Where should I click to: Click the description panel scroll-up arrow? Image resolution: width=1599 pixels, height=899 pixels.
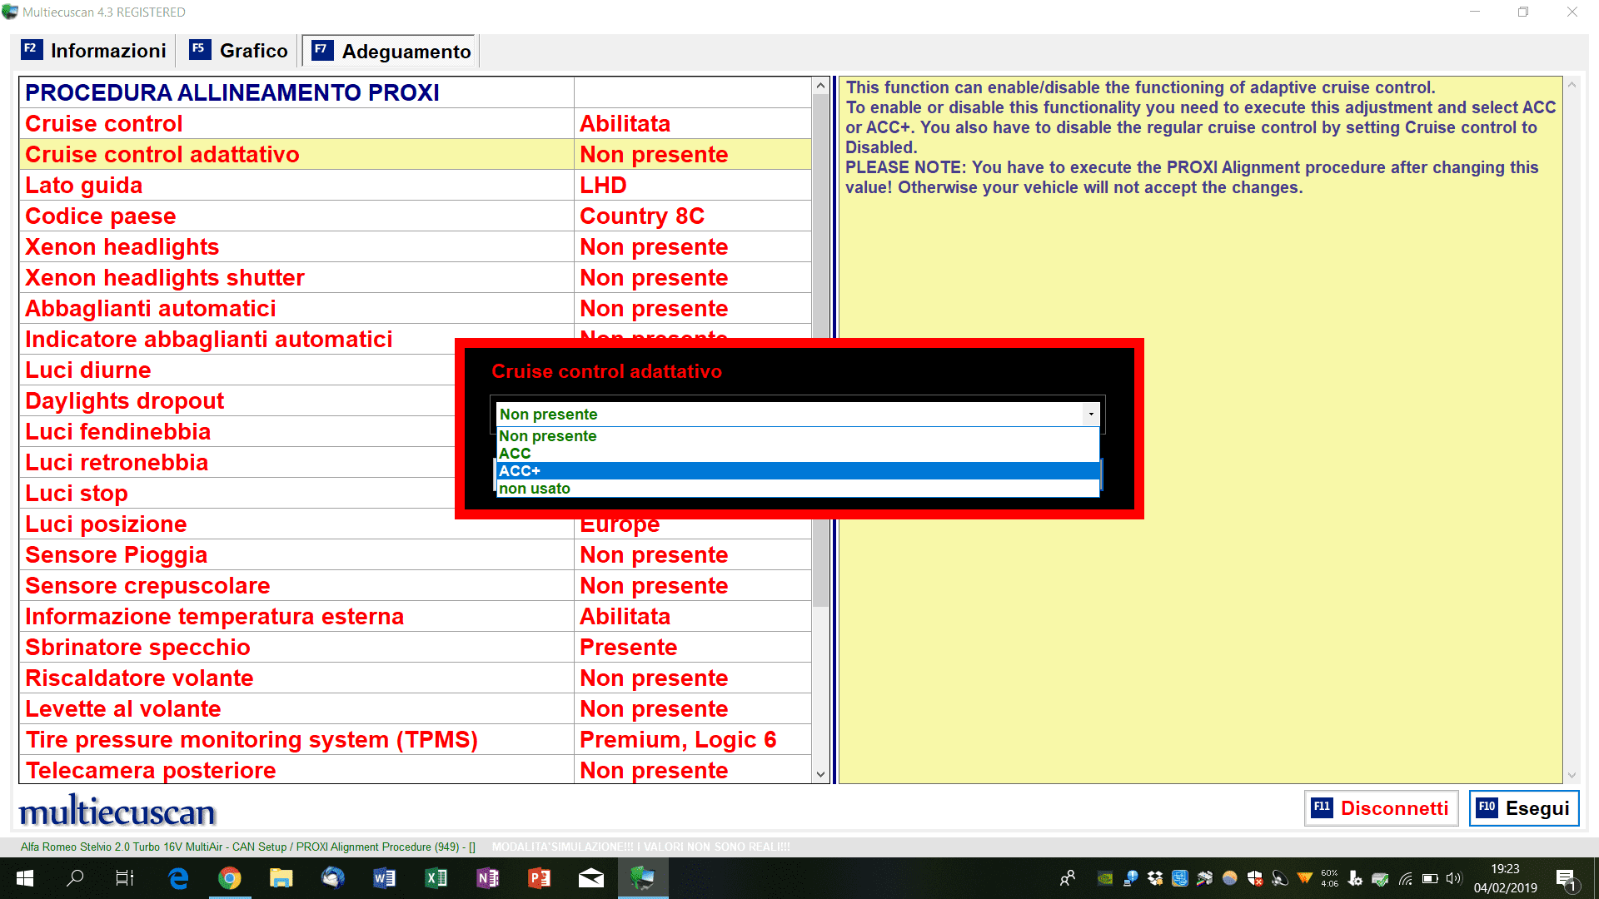1572,85
